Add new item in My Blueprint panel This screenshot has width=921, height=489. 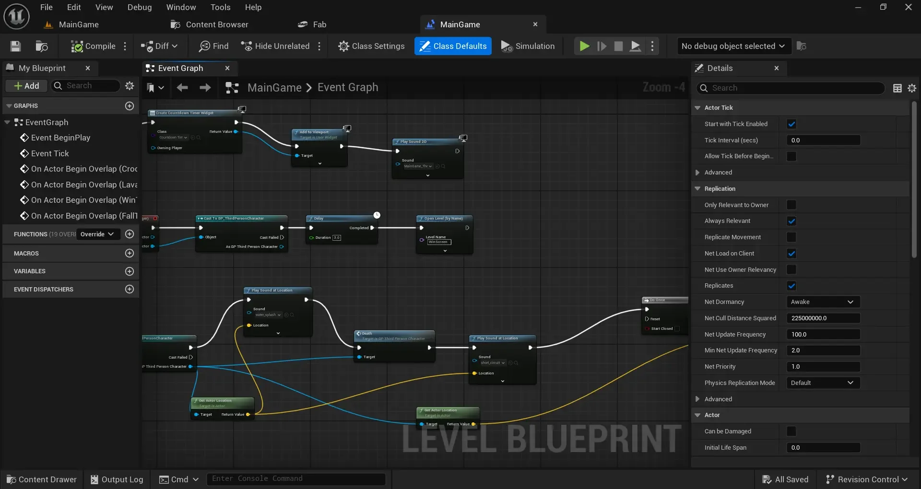click(x=26, y=86)
